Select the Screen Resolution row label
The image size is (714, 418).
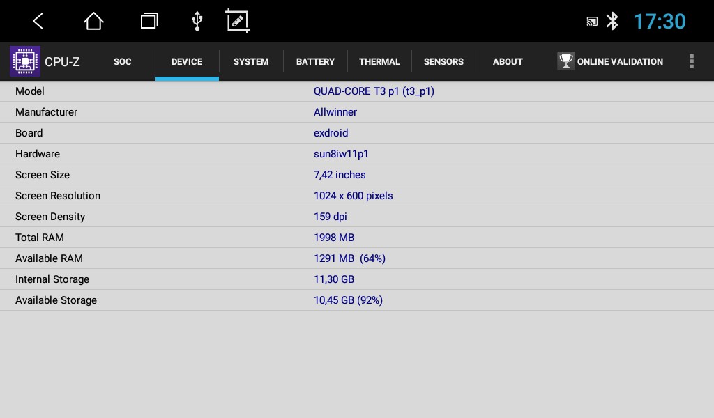pyautogui.click(x=58, y=196)
